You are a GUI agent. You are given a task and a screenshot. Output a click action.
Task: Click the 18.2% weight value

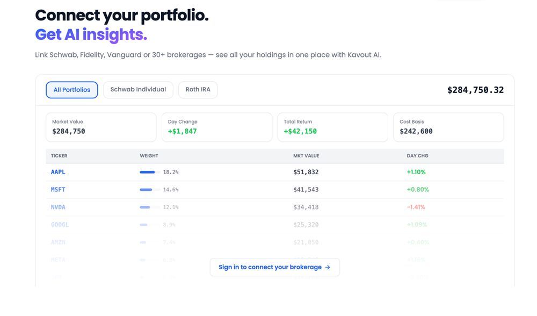[171, 172]
